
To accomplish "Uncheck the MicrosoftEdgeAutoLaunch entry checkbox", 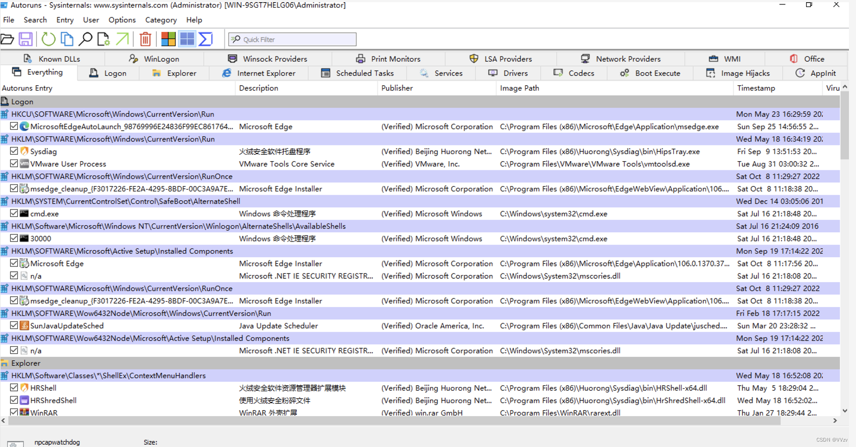I will [14, 126].
